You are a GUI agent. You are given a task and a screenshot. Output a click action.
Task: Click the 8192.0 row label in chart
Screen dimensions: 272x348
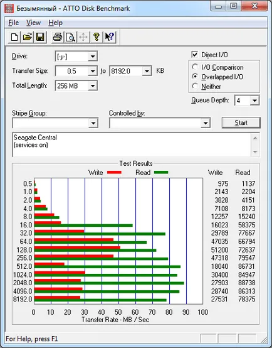coord(23,299)
